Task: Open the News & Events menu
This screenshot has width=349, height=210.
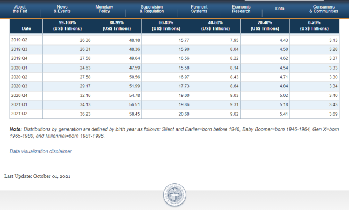Action: click(x=62, y=9)
